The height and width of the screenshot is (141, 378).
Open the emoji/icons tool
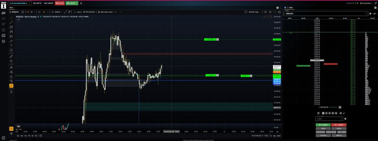[11, 50]
